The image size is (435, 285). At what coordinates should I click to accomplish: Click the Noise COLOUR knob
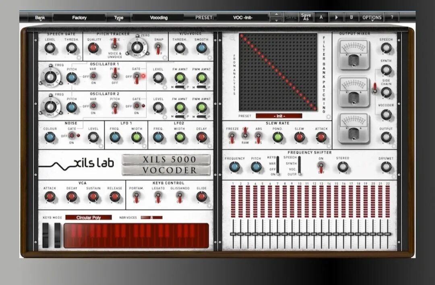point(50,137)
